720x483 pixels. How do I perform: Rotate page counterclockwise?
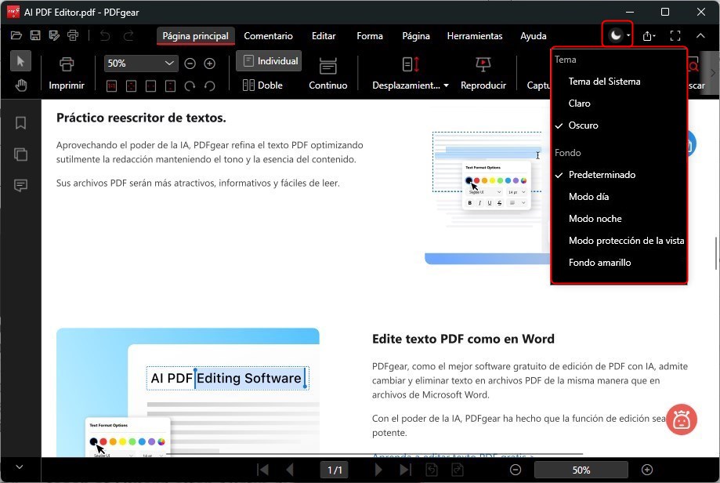pyautogui.click(x=209, y=86)
